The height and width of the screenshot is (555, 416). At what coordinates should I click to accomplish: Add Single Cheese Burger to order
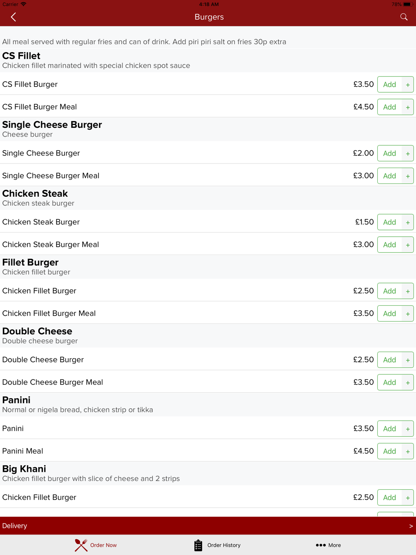390,153
